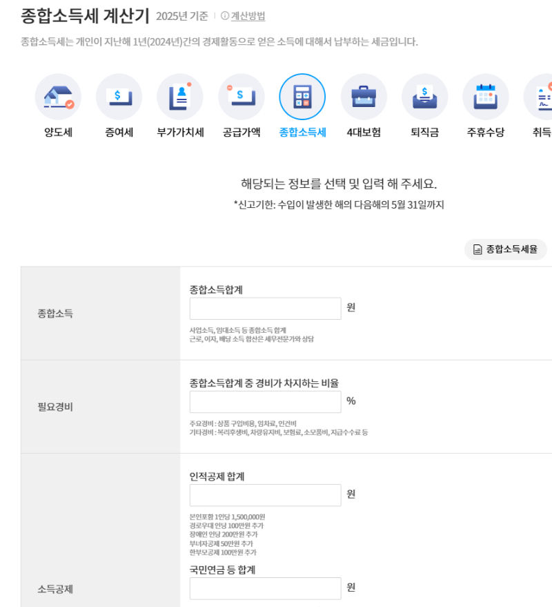
Task: Click the 증여세 text label
Action: click(119, 132)
